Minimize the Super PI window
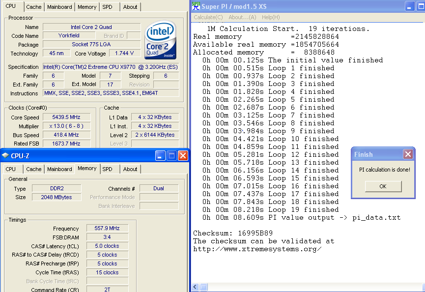Viewport: 425px width, 292px height. 410,6
